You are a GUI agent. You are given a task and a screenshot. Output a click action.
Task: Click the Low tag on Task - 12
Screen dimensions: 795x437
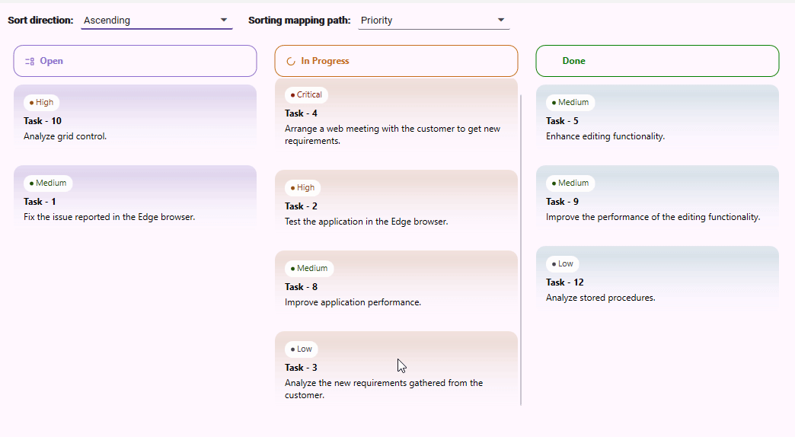coord(563,263)
